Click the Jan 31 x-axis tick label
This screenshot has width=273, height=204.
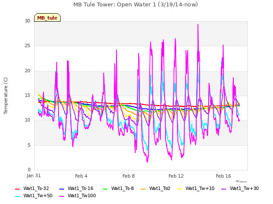pos(34,176)
